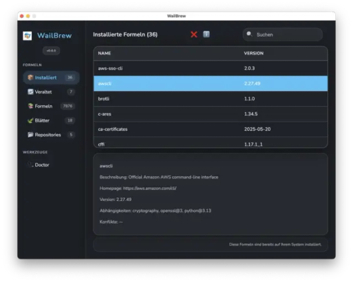Screen dimensions: 353x282
Task: Open the Repositories section
Action: (x=52, y=135)
